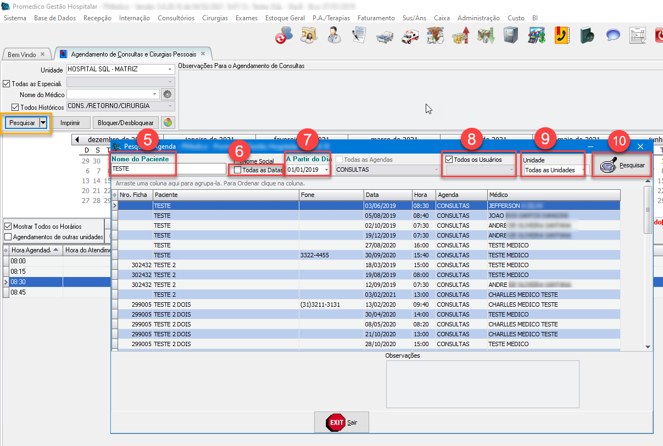
Task: Toggle Mostrar Todos os Horários checkbox
Action: pyautogui.click(x=8, y=227)
